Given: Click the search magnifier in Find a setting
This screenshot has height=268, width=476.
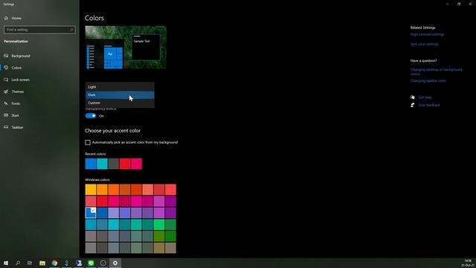Looking at the screenshot, I should 71,30.
